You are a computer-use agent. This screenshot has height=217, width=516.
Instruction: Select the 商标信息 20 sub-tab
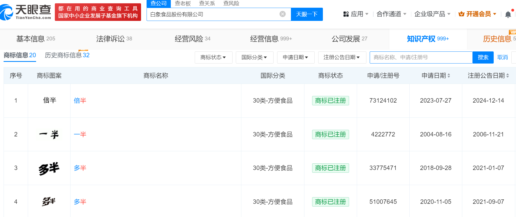20,55
